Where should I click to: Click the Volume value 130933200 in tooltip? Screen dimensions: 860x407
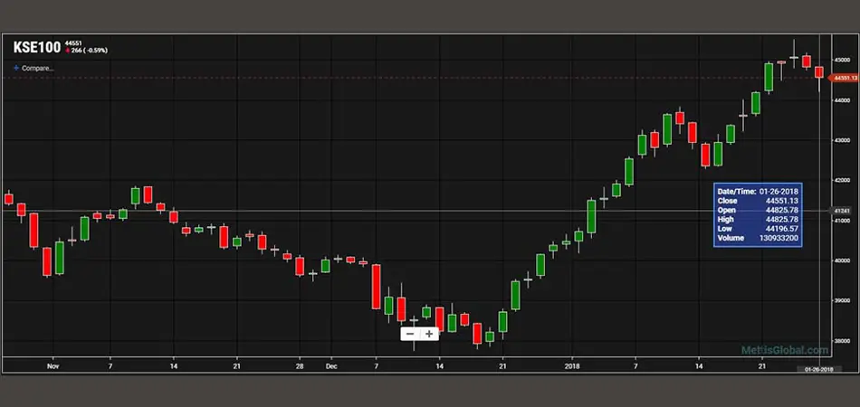pos(779,239)
